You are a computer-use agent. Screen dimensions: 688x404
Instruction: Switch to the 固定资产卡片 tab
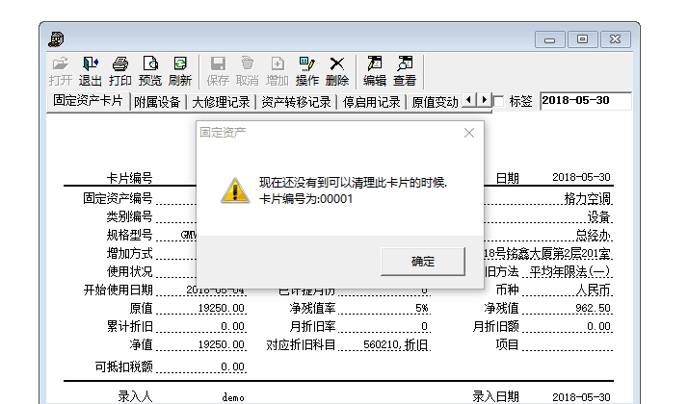(x=88, y=101)
